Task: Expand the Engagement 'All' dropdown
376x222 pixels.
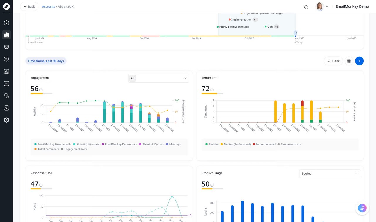Action: pyautogui.click(x=159, y=78)
